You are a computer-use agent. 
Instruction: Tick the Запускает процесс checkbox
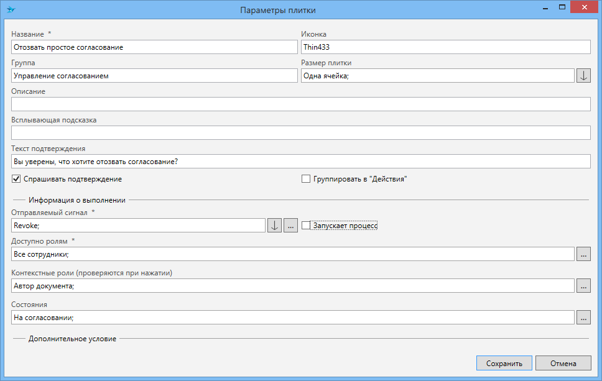[x=306, y=226]
